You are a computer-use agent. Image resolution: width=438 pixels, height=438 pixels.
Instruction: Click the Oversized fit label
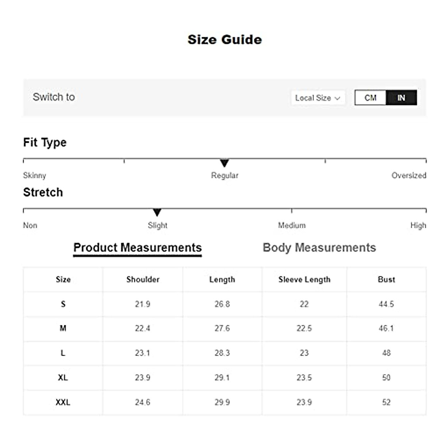pyautogui.click(x=408, y=176)
